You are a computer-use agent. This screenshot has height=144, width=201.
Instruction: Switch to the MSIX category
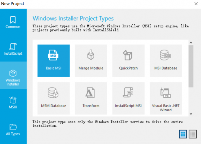point(13,102)
